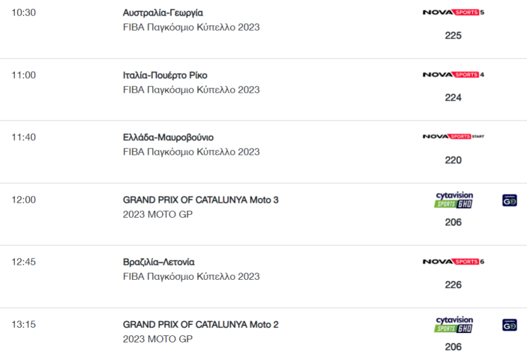Open the Βραζιλία–Λετονία match

coord(159,262)
